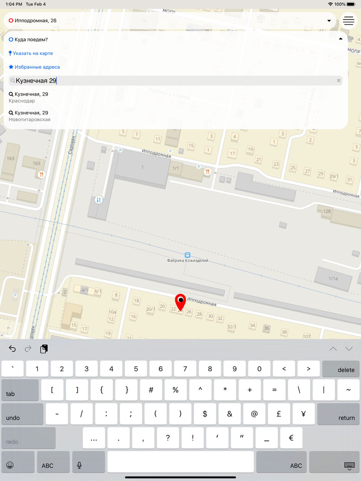Tap the ellipsis key

pyautogui.click(x=94, y=438)
